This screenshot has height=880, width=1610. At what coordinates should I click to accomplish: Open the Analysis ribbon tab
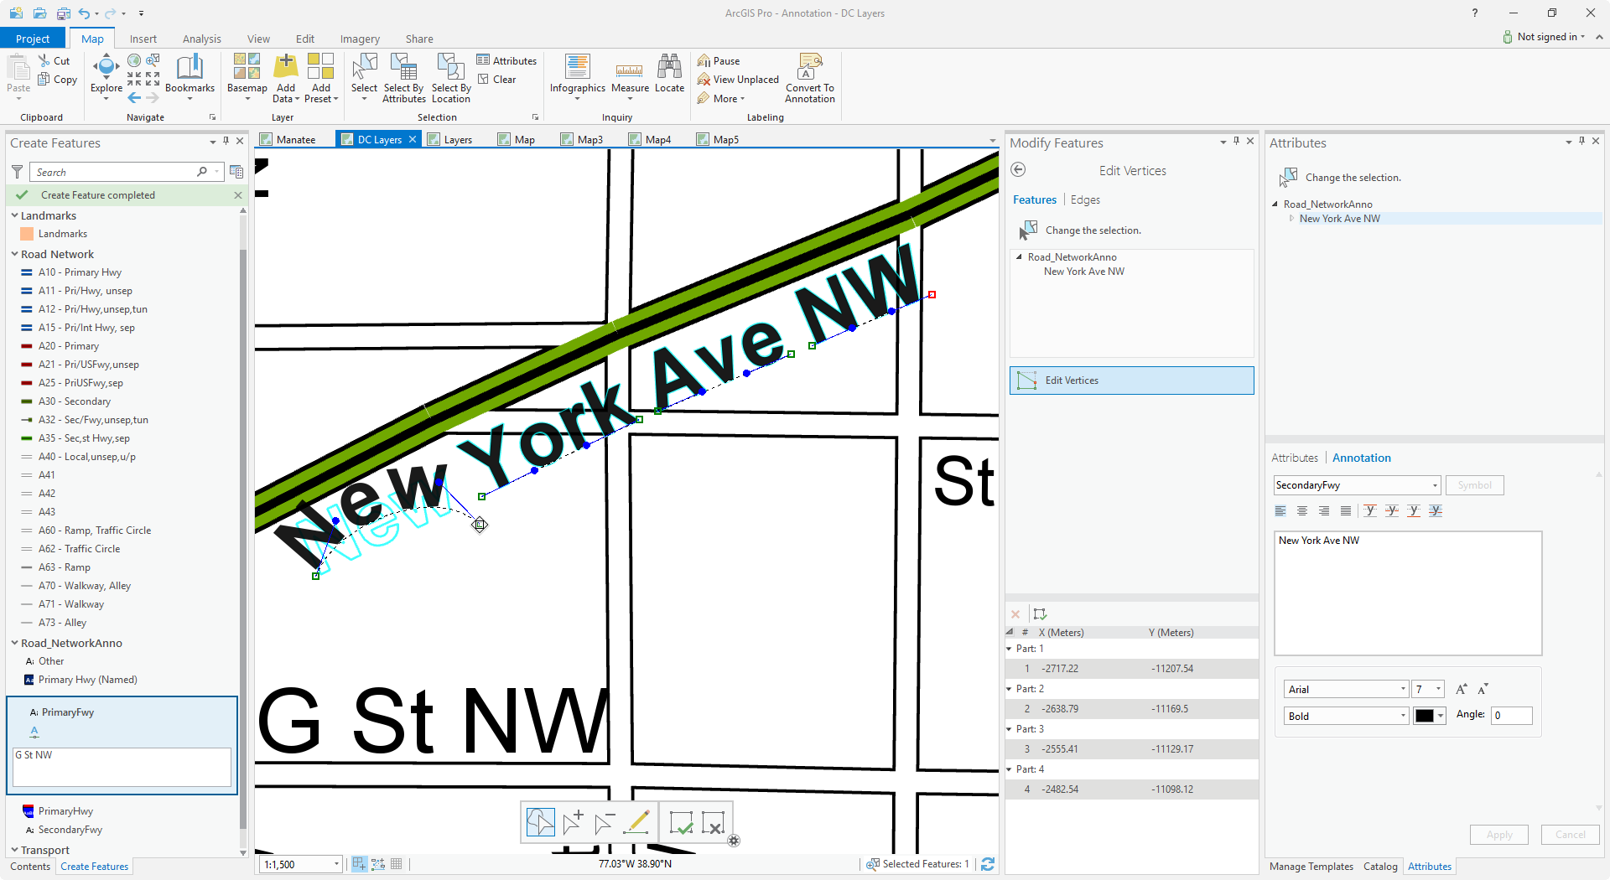pos(202,39)
